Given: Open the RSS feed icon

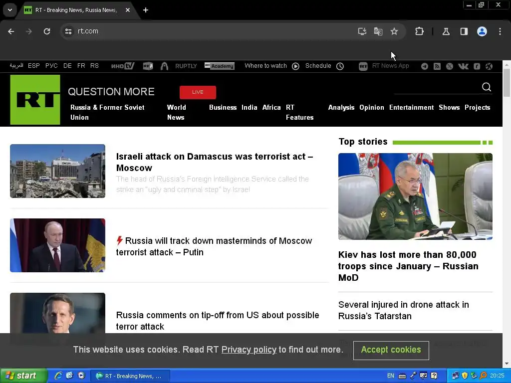Looking at the screenshot, I should click(x=437, y=66).
